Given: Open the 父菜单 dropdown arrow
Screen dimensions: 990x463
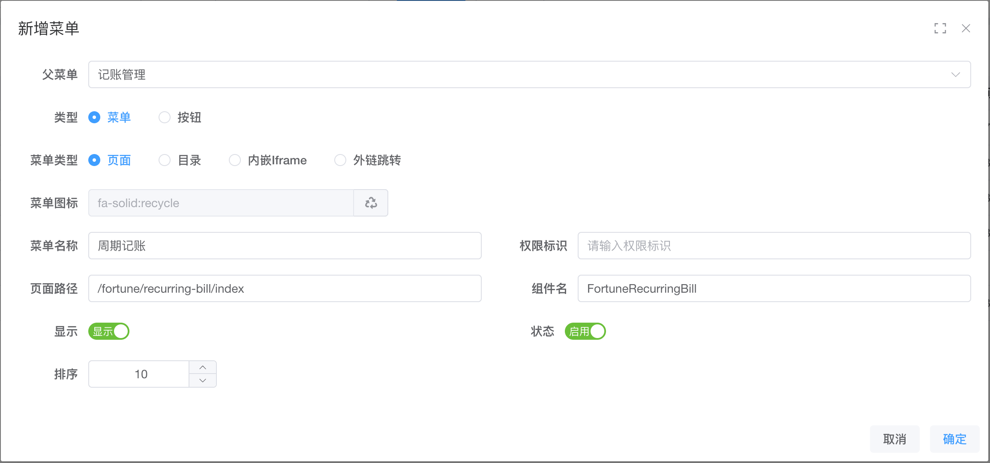Looking at the screenshot, I should pos(955,74).
